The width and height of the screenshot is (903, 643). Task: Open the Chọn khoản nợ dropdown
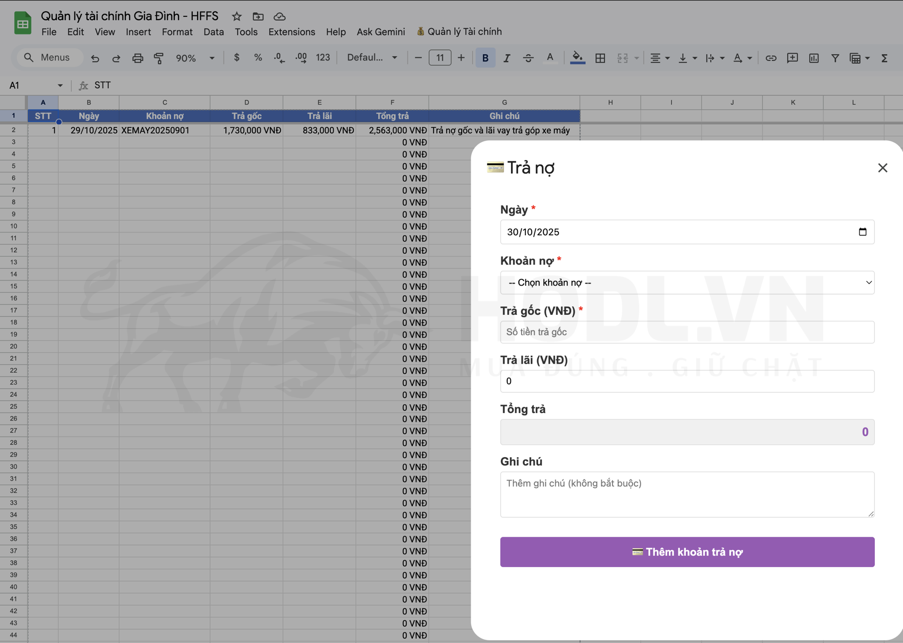687,282
